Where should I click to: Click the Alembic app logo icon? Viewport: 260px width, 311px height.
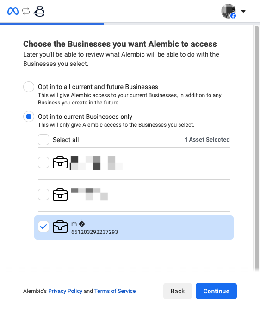click(39, 11)
